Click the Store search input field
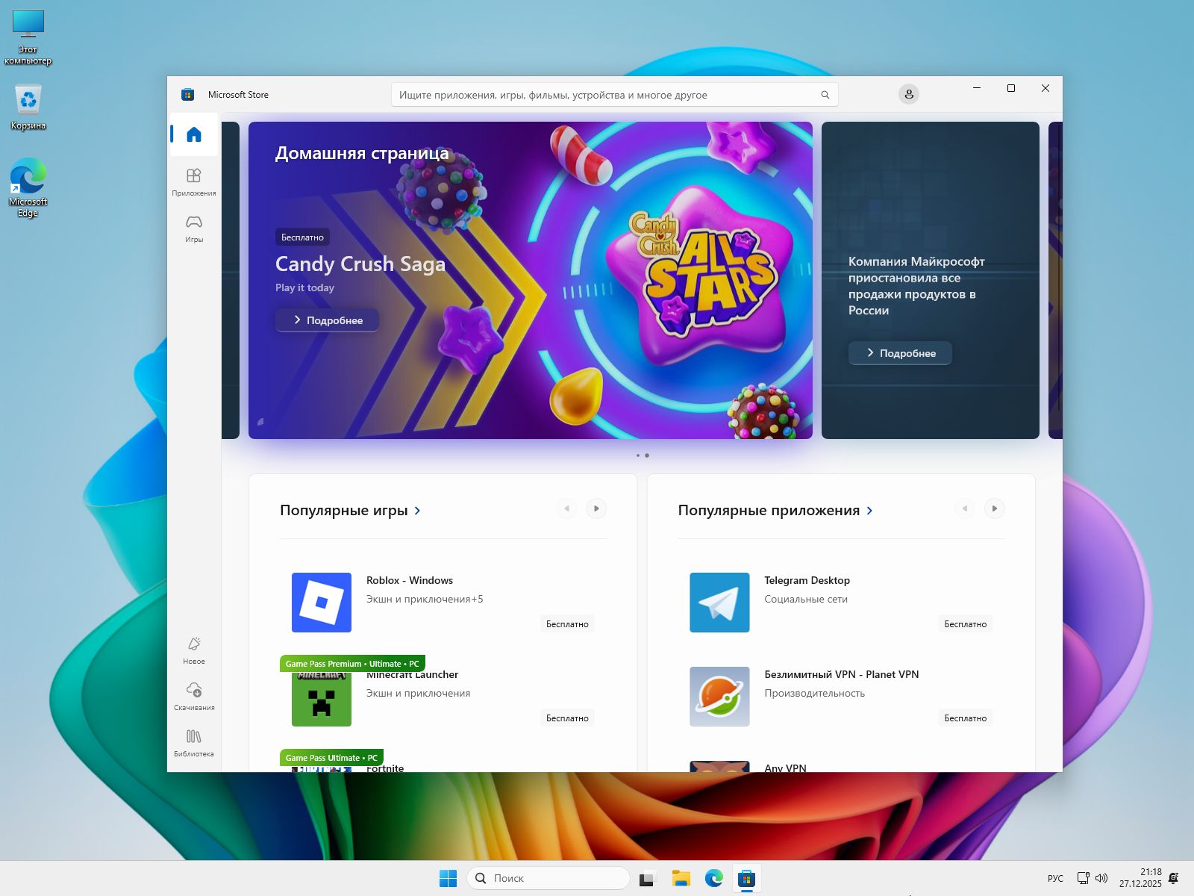Screen dimensions: 1194x896 pyautogui.click(x=604, y=95)
